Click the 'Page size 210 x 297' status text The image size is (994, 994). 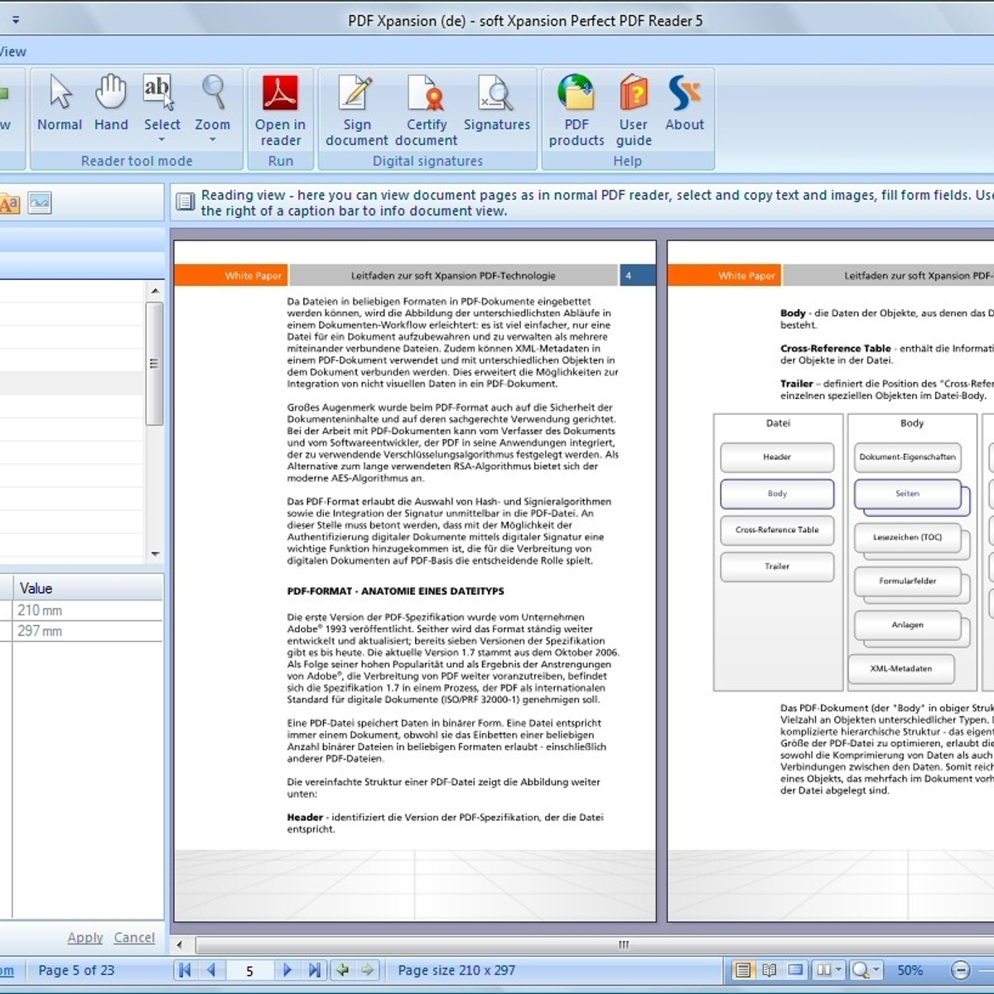[456, 970]
